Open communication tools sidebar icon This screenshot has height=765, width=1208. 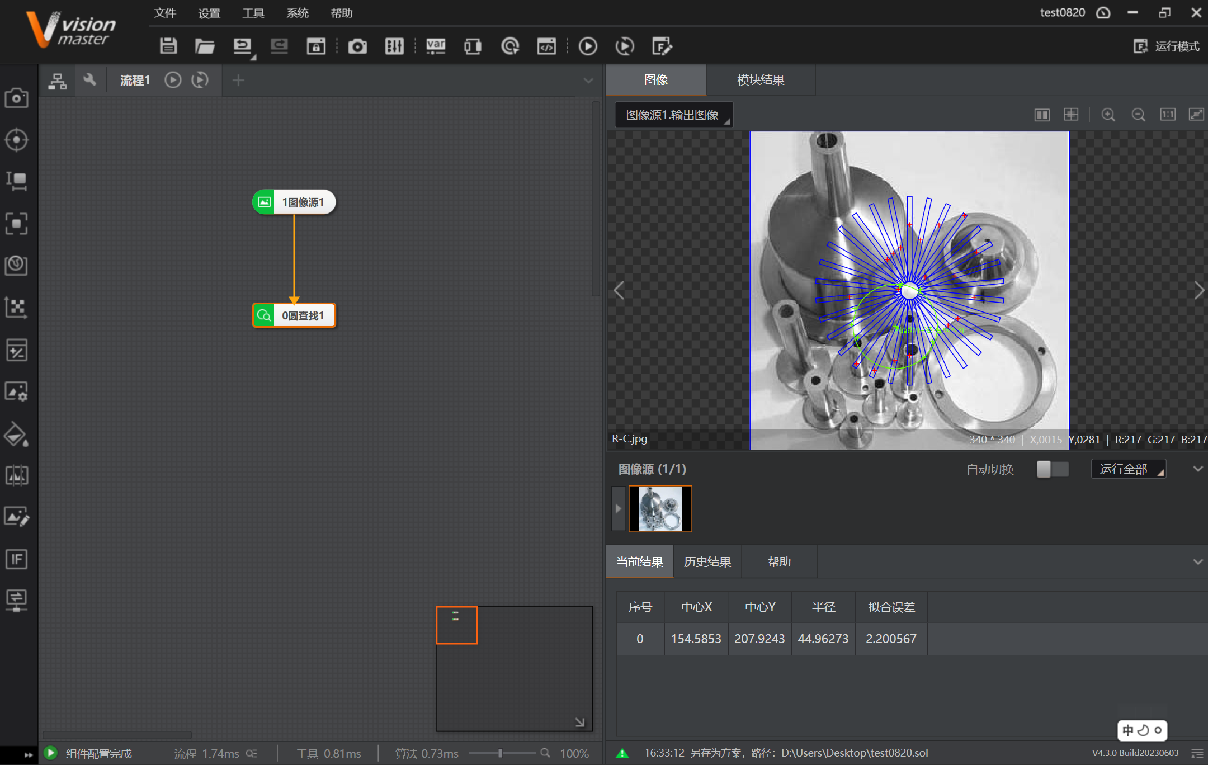(16, 601)
